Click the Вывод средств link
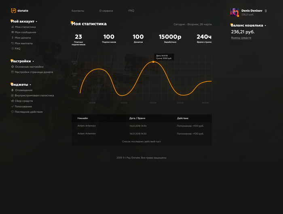Screen dimensions: 283x214 coord(241,38)
